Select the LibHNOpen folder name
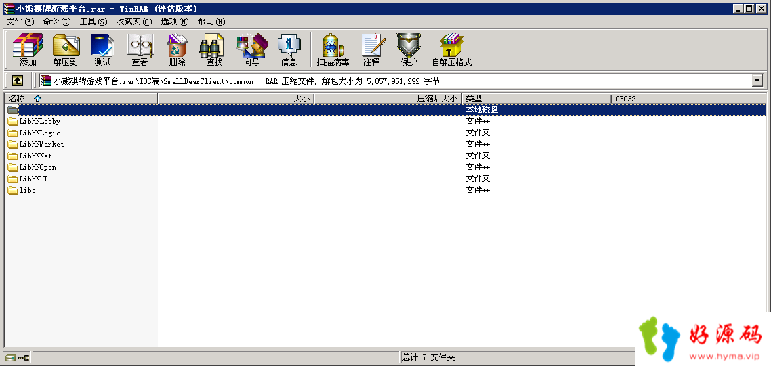This screenshot has width=771, height=366. 37,168
